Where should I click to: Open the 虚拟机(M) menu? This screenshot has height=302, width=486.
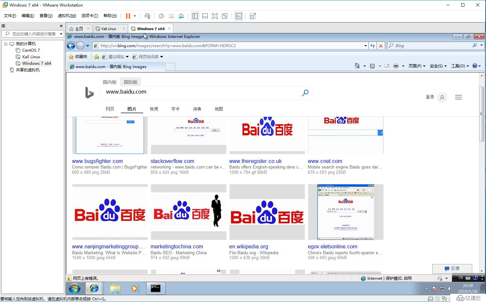[x=67, y=16]
